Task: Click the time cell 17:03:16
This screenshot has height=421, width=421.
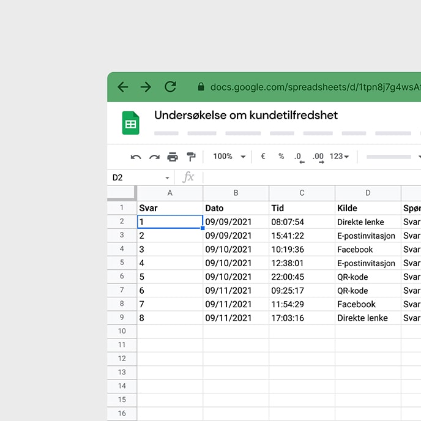Action: pyautogui.click(x=302, y=318)
